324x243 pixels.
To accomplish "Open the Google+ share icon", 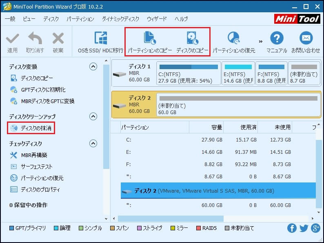I will pos(316,228).
